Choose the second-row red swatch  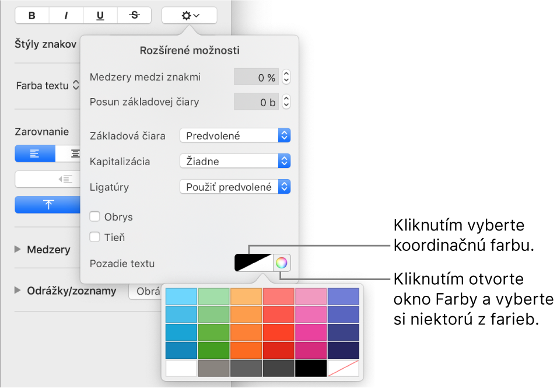point(279,314)
